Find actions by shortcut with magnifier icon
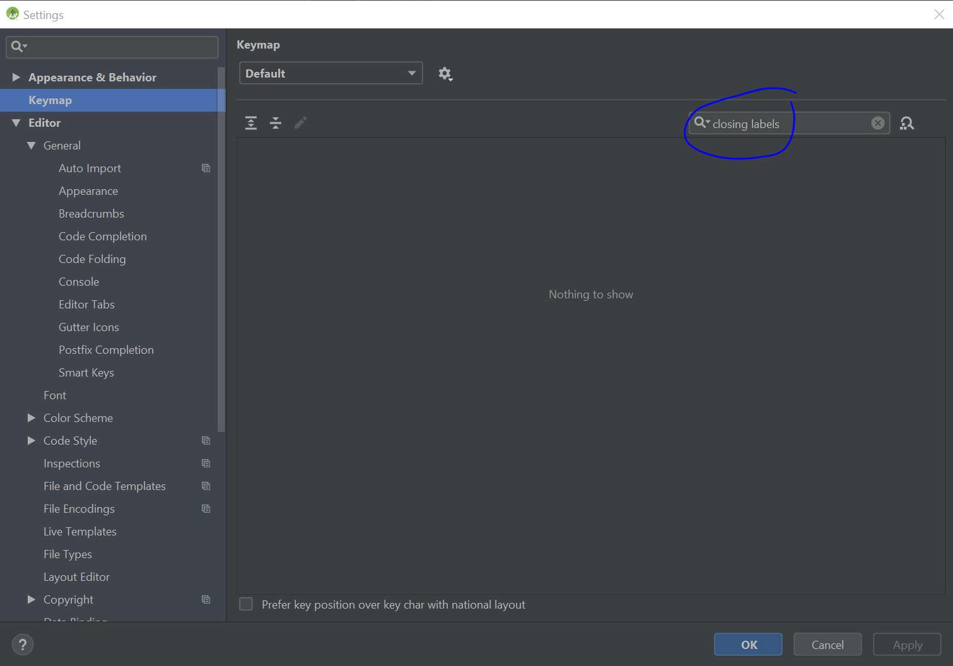The width and height of the screenshot is (953, 666). pos(907,123)
